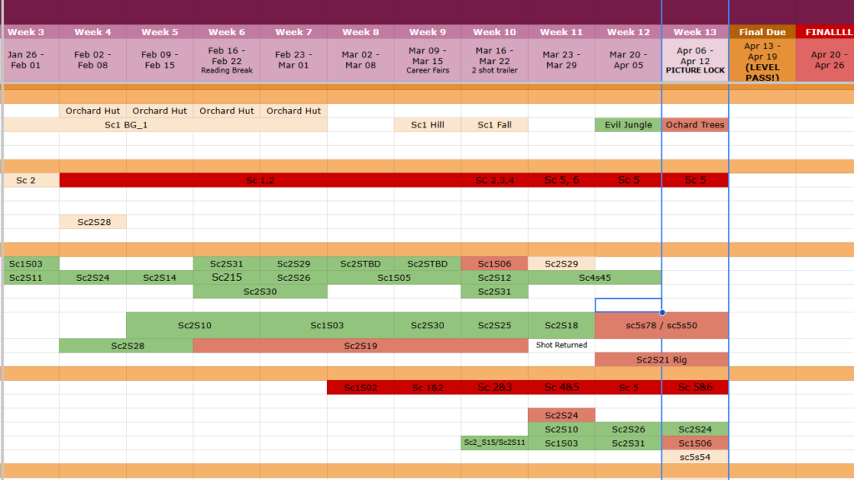Select the Picture Lock date cell
This screenshot has height=480, width=854.
click(x=695, y=60)
